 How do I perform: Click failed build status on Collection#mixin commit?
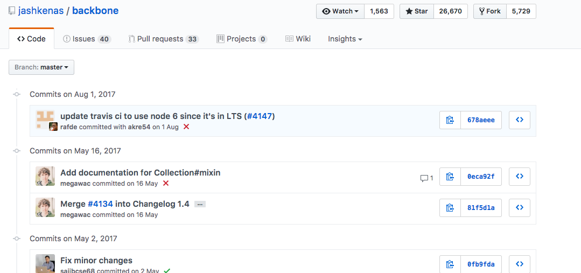click(x=166, y=184)
